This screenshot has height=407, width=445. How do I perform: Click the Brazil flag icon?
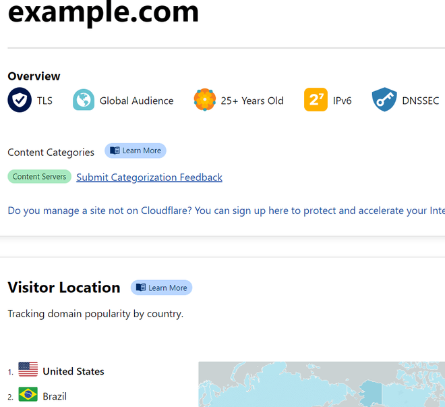tap(28, 394)
